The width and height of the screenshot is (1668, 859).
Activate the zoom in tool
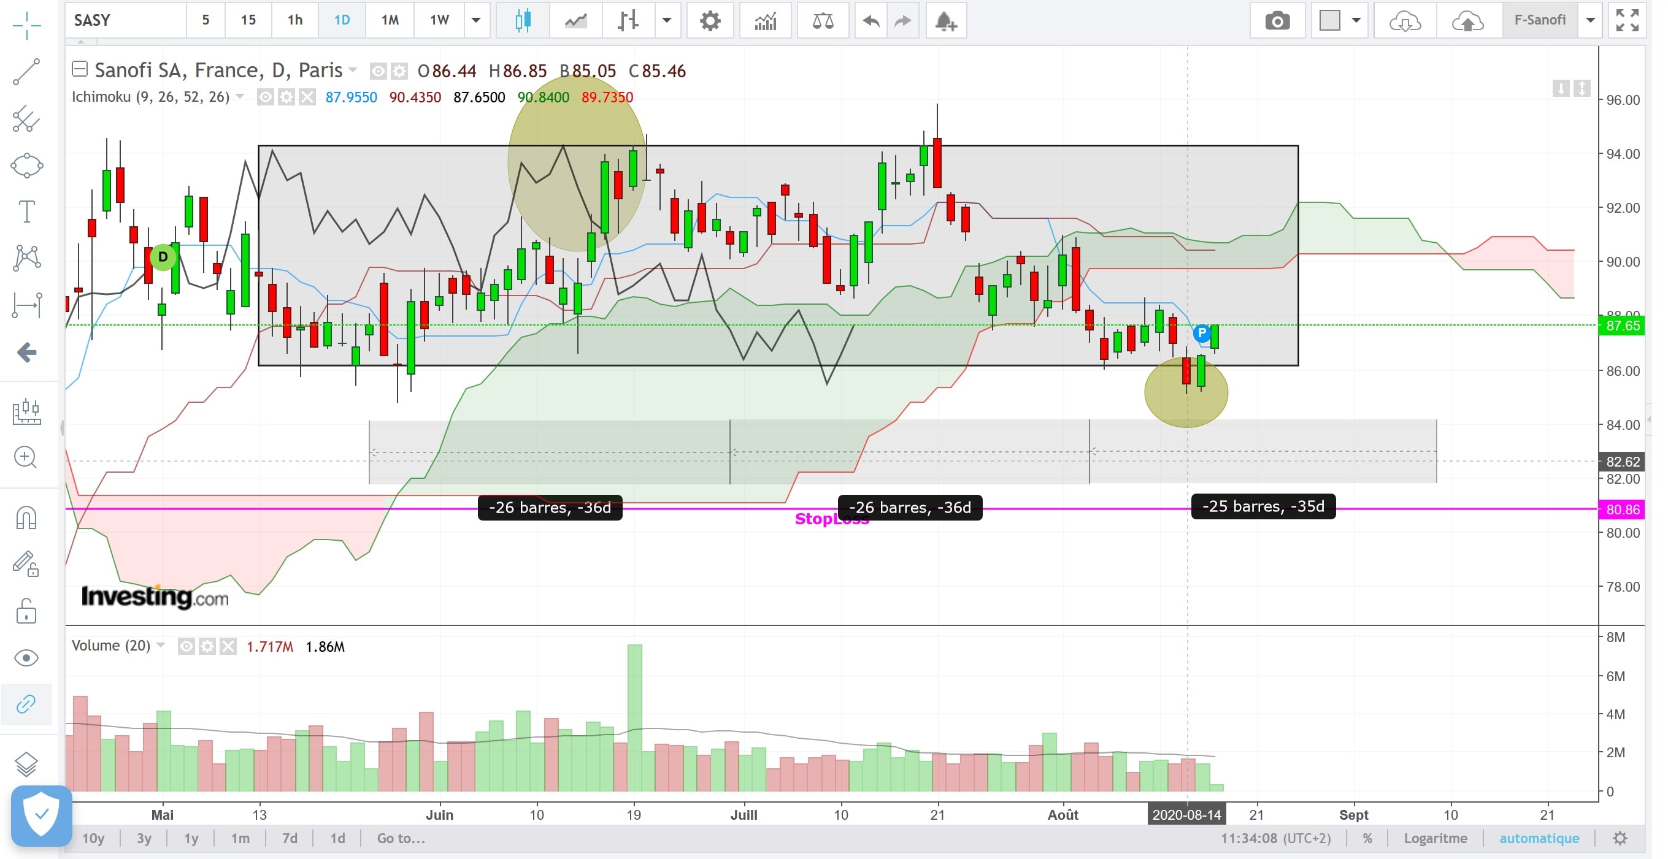[25, 457]
